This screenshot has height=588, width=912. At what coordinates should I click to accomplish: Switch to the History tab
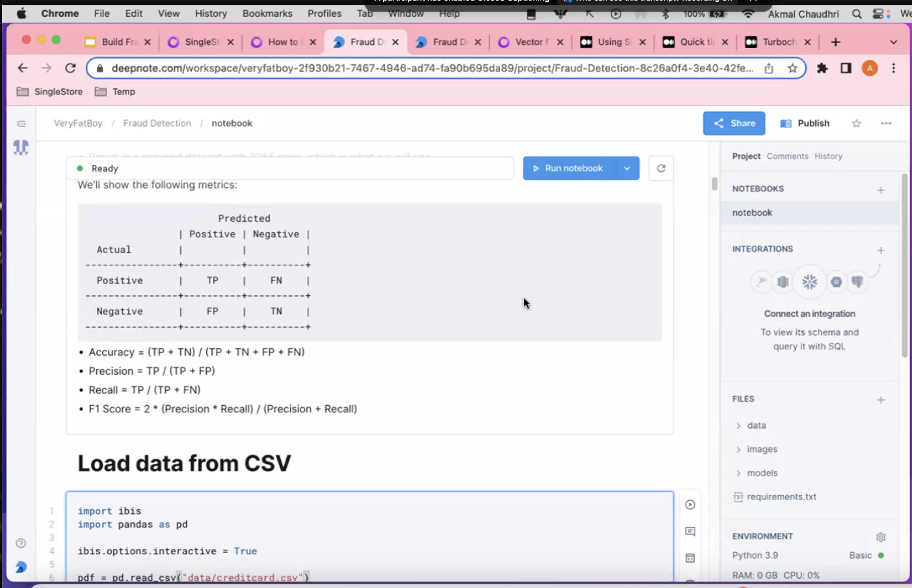click(x=828, y=156)
